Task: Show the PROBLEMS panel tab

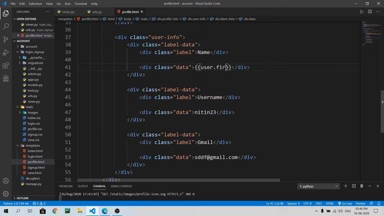Action: click(x=66, y=186)
